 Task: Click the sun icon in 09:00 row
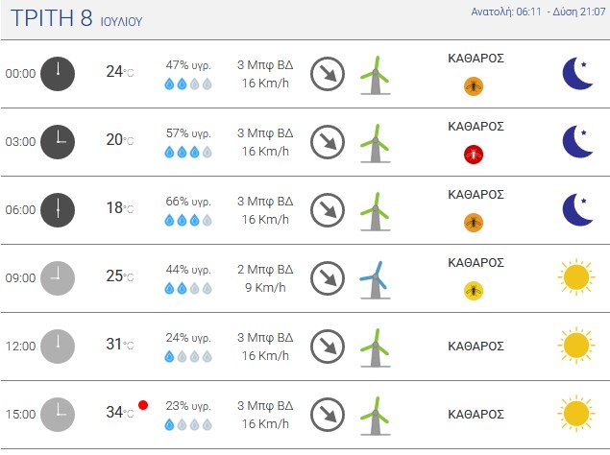[x=576, y=277]
